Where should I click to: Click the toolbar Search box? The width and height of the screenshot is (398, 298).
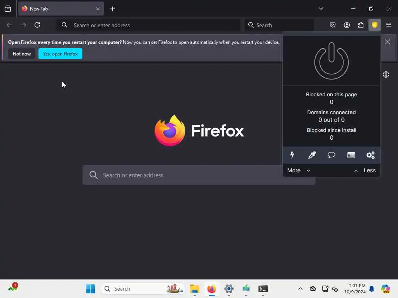click(279, 25)
